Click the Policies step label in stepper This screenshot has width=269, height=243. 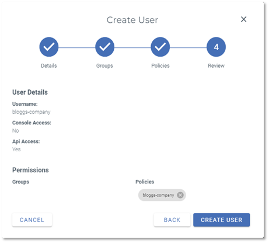(x=160, y=65)
